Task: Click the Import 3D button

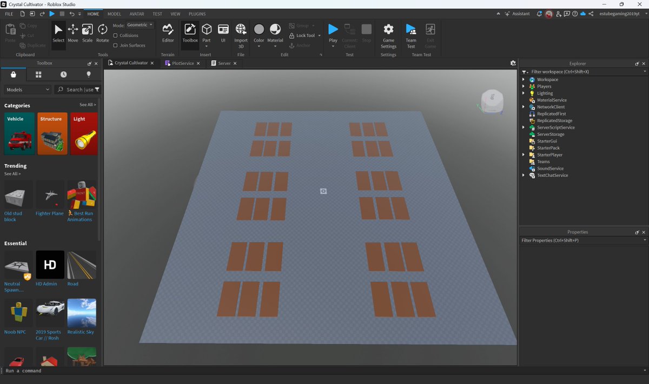Action: tap(241, 36)
